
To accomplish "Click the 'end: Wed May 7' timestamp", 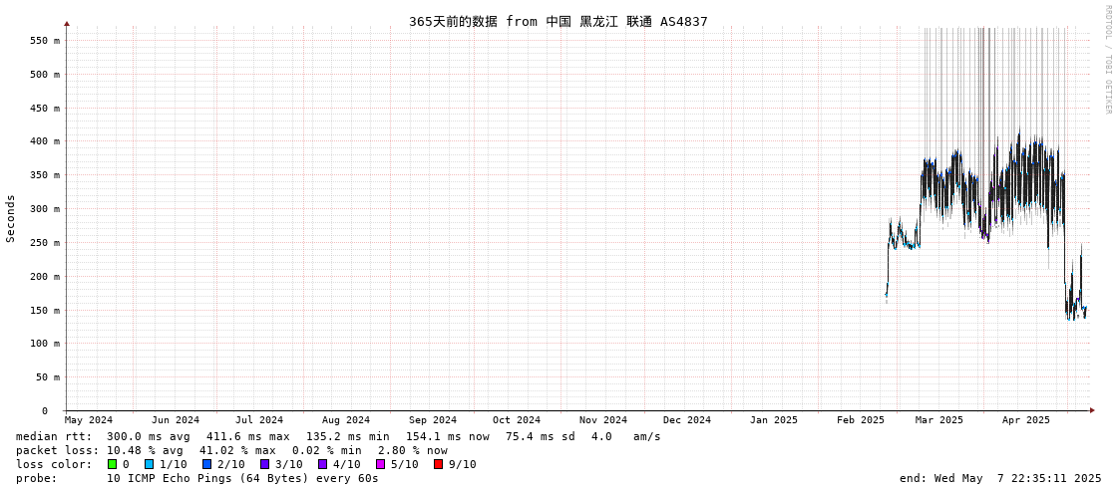I will 1001,478.
